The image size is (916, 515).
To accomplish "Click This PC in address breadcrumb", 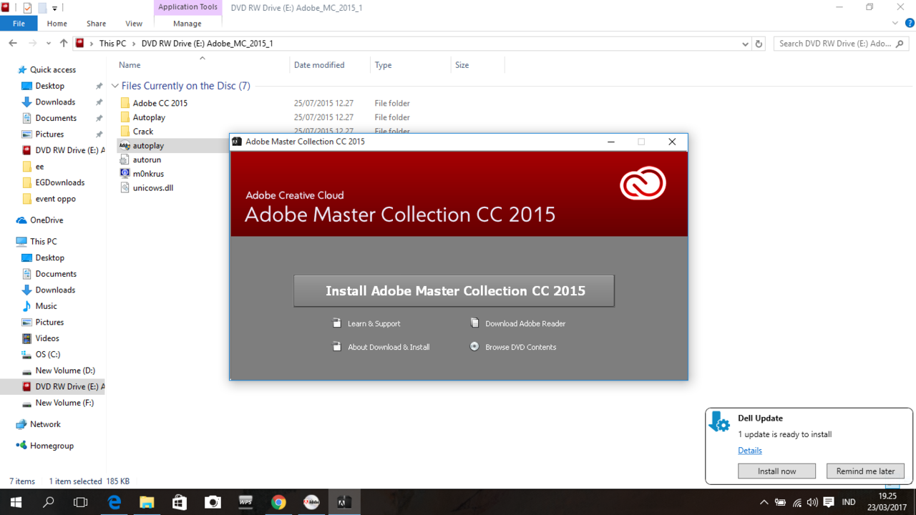I will click(x=112, y=44).
